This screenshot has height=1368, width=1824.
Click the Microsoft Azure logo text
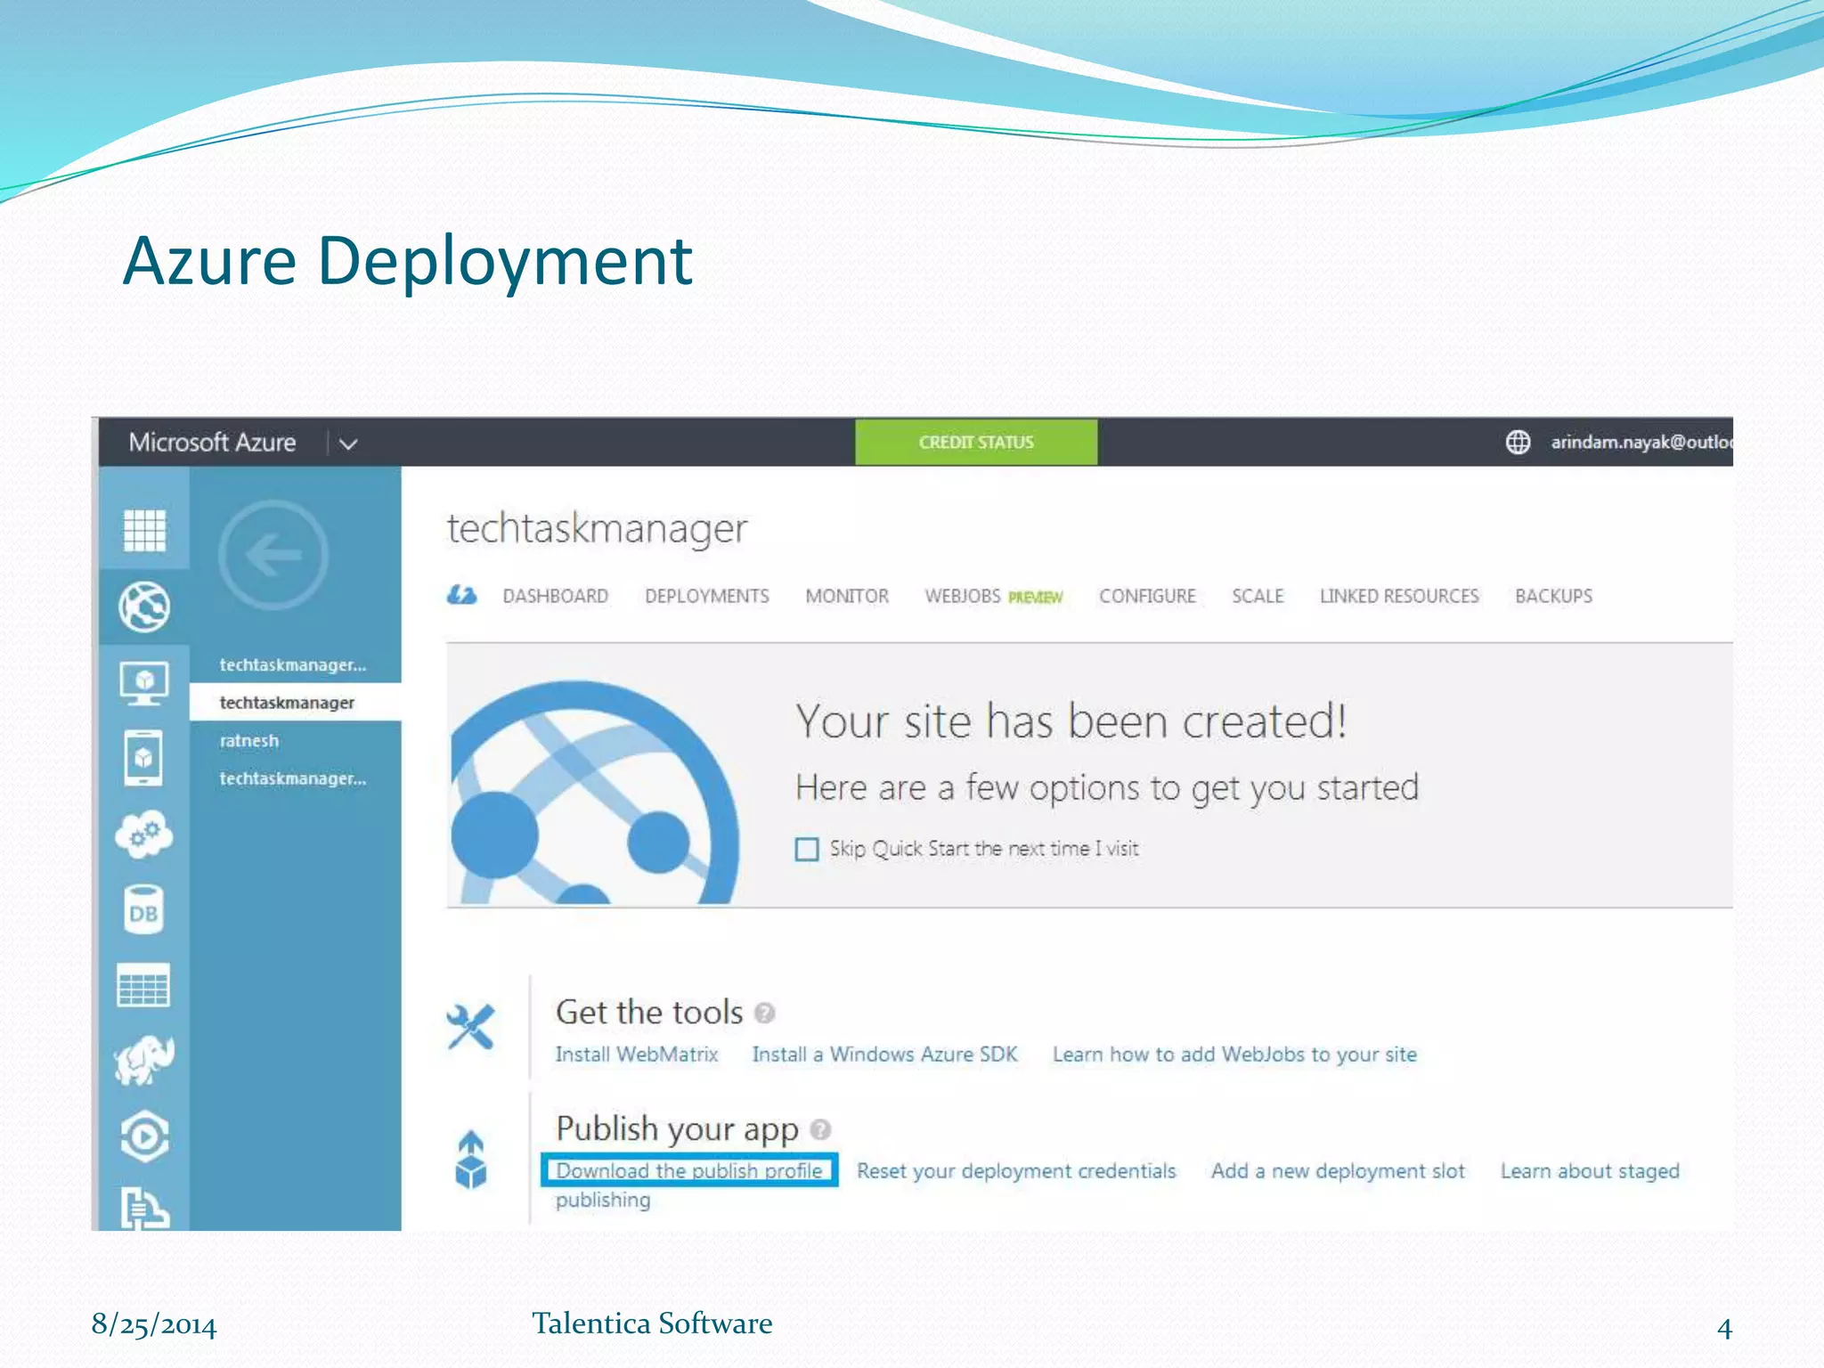coord(212,443)
